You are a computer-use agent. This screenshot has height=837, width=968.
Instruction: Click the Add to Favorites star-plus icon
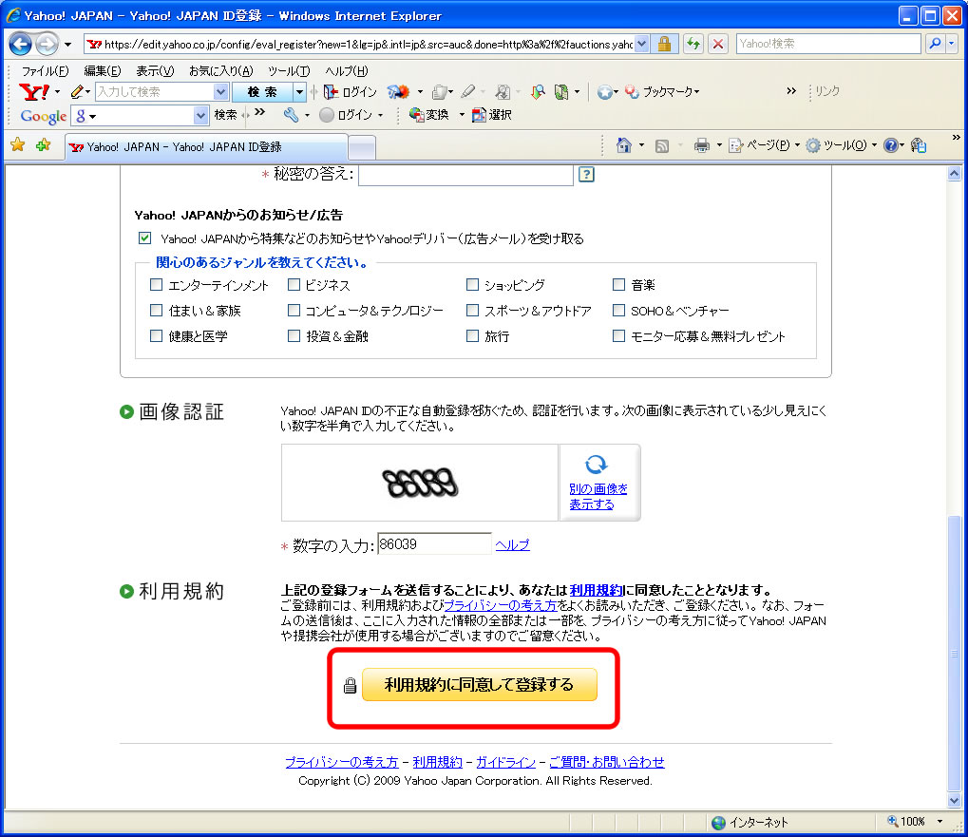pos(43,145)
